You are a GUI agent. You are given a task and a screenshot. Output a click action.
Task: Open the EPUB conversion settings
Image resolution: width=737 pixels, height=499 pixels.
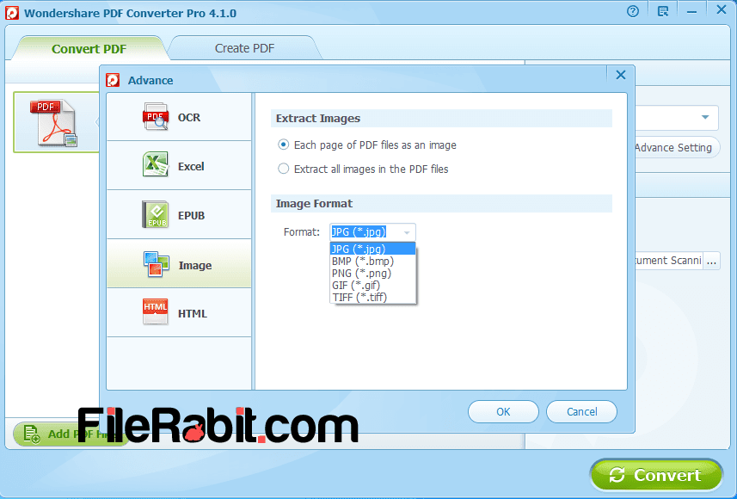(178, 214)
